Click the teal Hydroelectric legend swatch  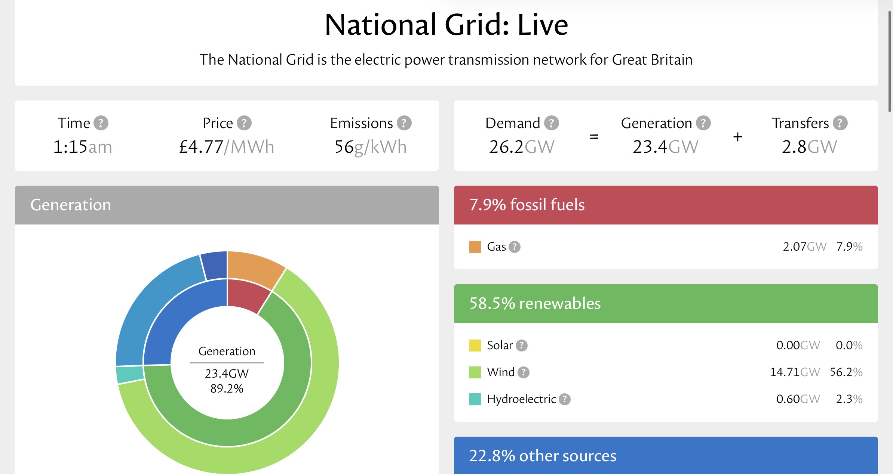point(475,399)
